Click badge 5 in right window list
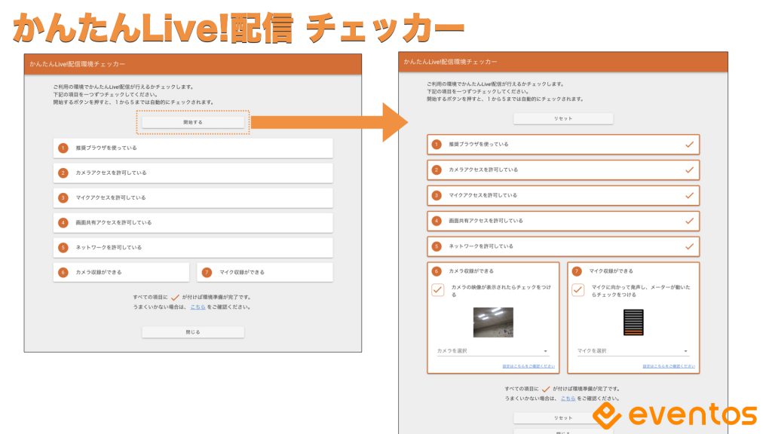The height and width of the screenshot is (434, 772). (x=437, y=246)
